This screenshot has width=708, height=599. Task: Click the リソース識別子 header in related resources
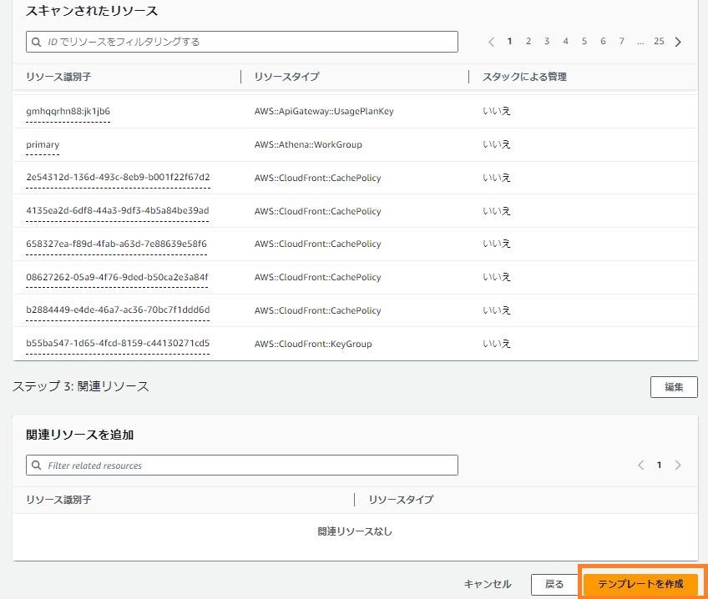click(58, 500)
